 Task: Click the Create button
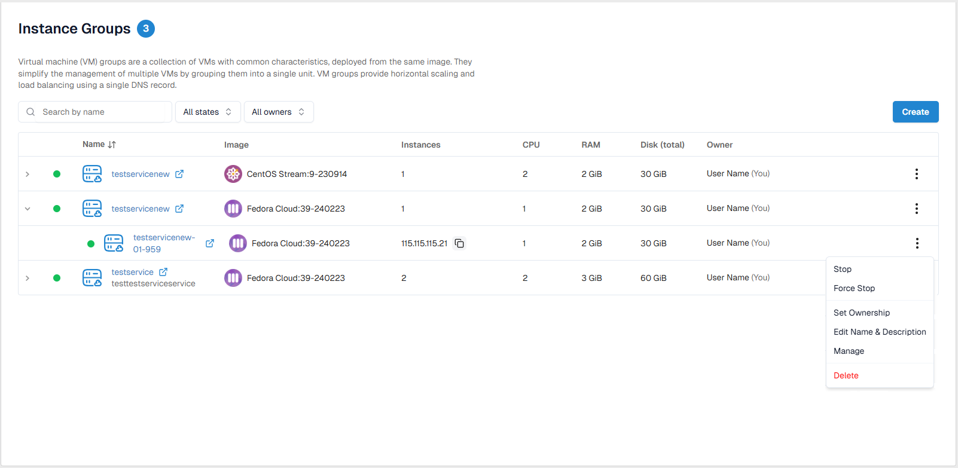click(915, 112)
